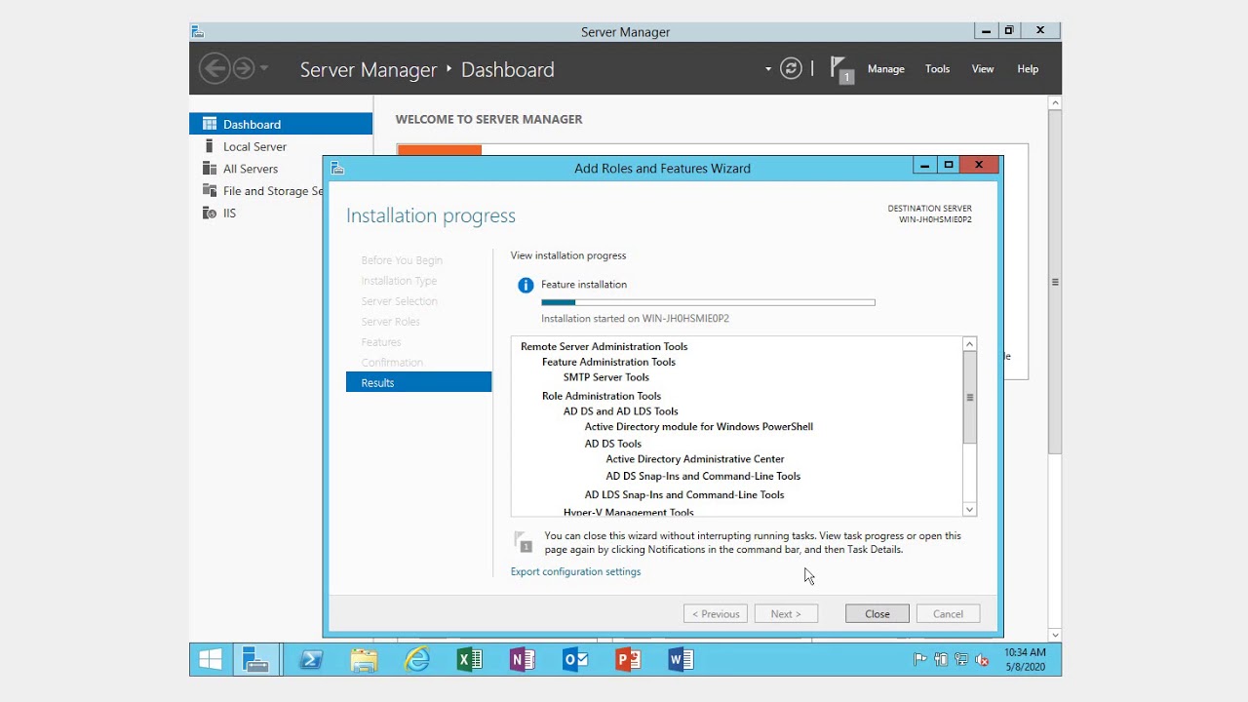Open Word from the taskbar
The width and height of the screenshot is (1248, 702).
(681, 660)
